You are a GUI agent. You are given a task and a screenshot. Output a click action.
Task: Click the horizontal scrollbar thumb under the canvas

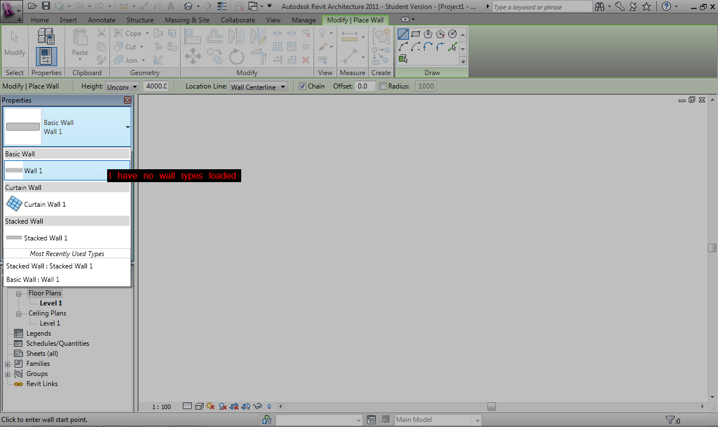coord(491,407)
